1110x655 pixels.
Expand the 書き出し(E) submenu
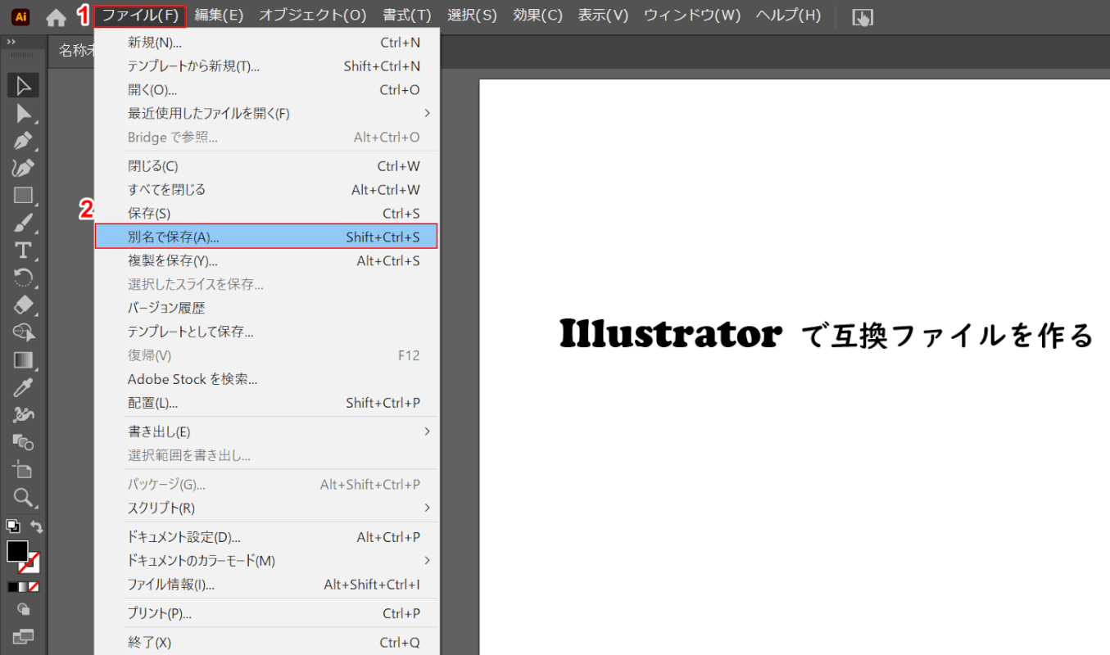point(266,431)
